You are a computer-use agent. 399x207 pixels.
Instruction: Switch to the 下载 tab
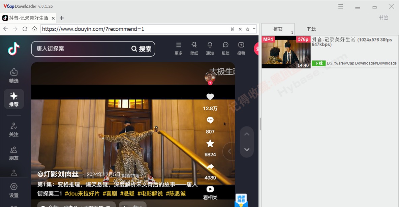point(311,29)
